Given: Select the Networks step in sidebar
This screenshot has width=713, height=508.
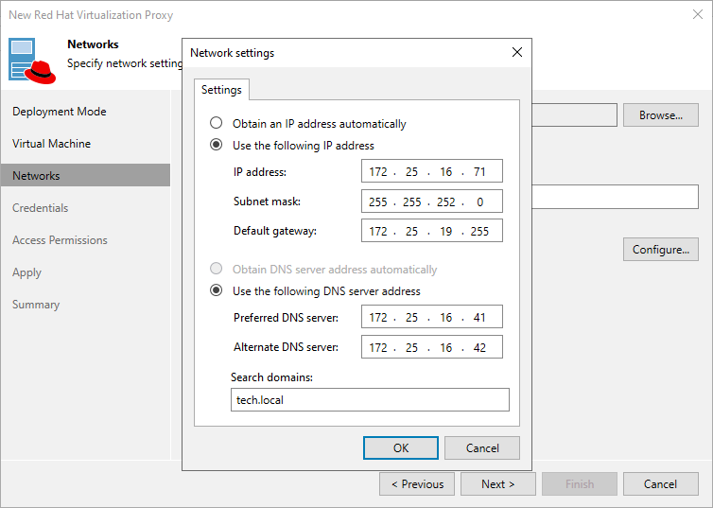Looking at the screenshot, I should pos(36,176).
